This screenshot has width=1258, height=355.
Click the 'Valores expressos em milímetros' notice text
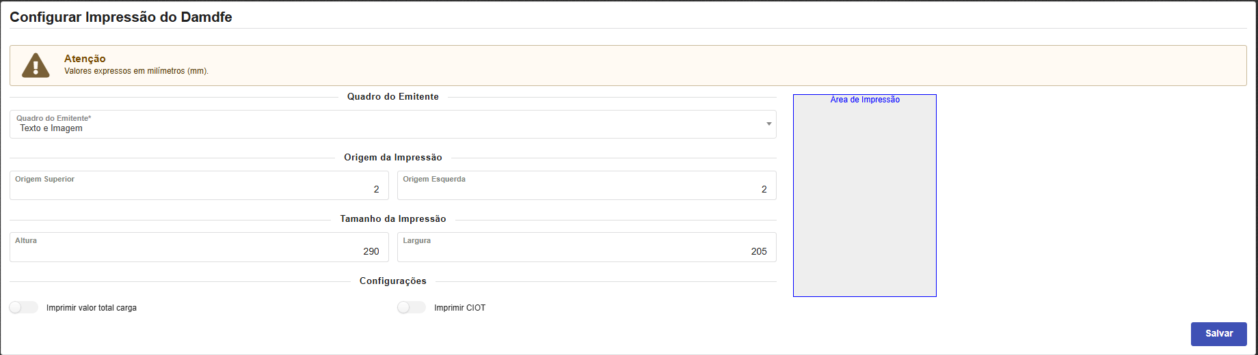point(136,71)
